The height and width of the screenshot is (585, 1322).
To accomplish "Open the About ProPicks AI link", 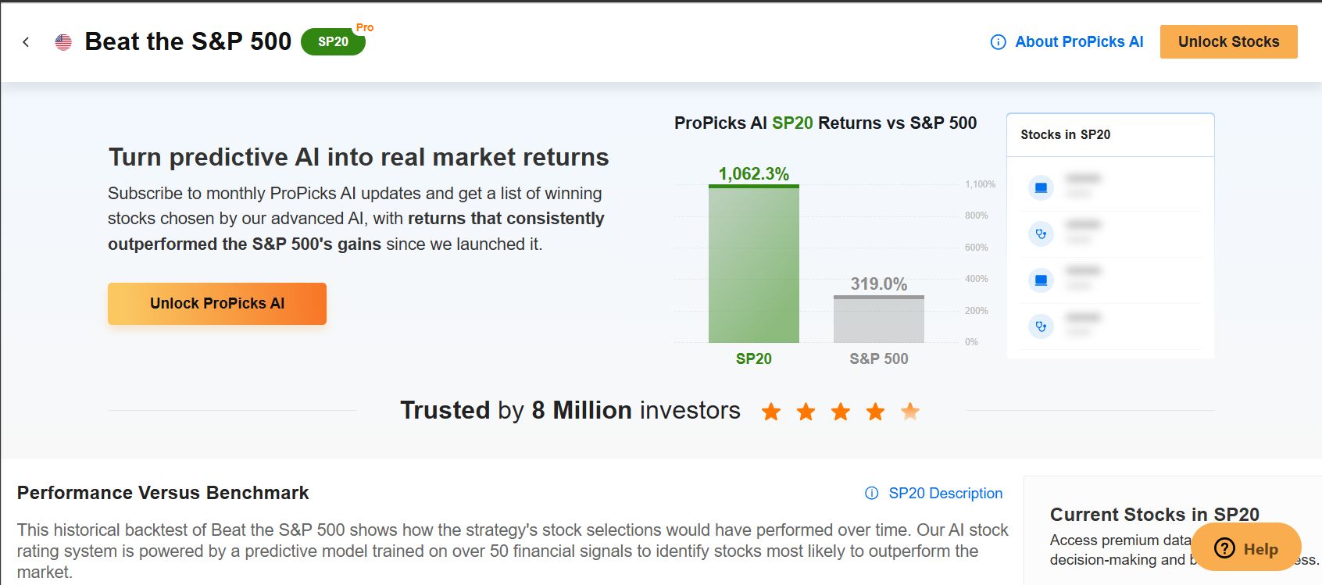I will click(x=1078, y=42).
